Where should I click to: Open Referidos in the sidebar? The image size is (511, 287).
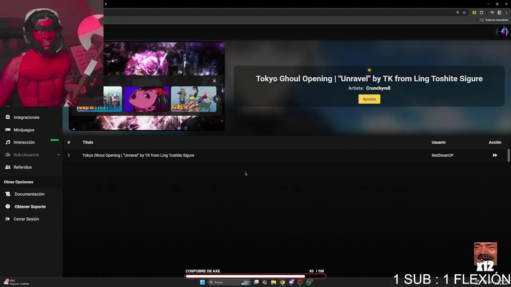pyautogui.click(x=22, y=167)
